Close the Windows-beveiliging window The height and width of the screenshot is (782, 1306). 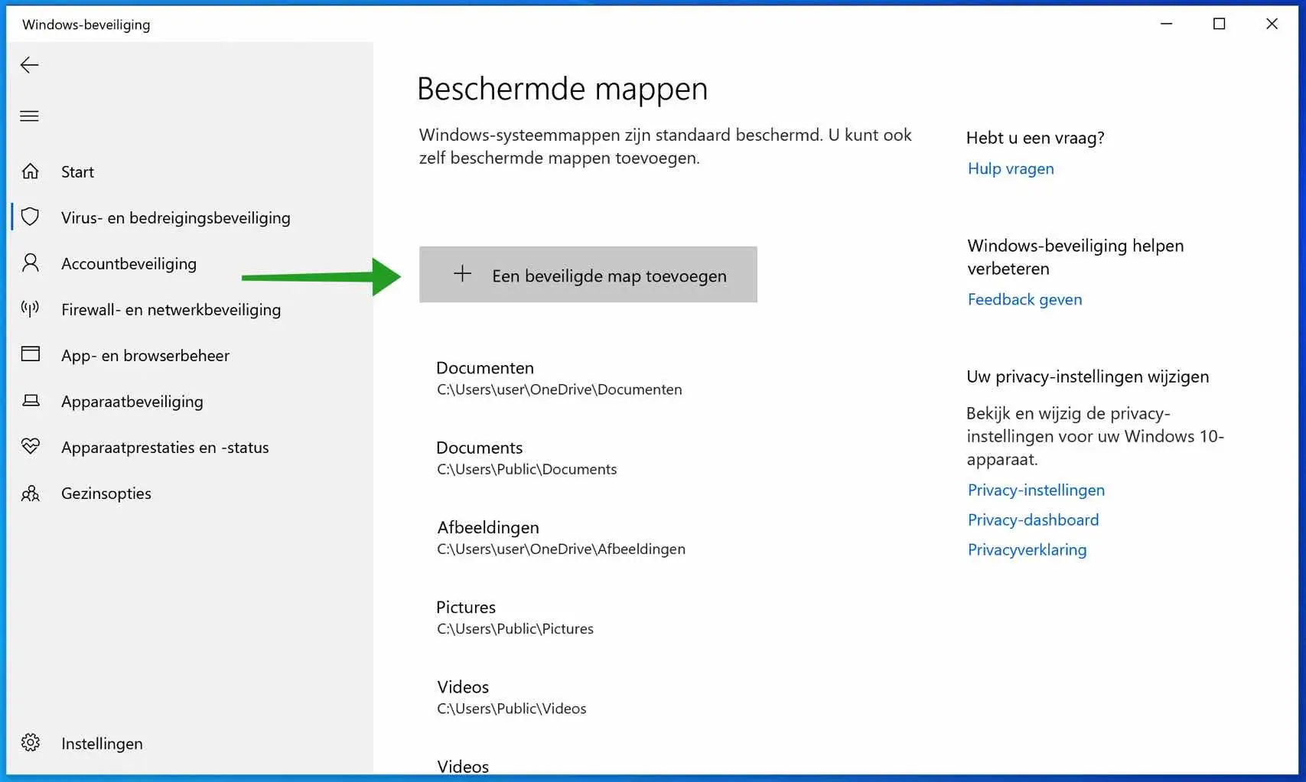[1272, 24]
